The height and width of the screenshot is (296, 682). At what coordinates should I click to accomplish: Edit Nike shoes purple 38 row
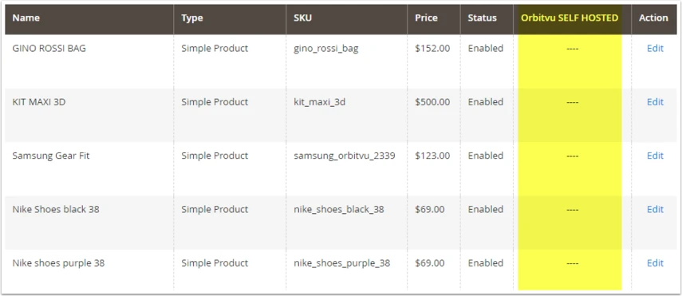click(655, 263)
